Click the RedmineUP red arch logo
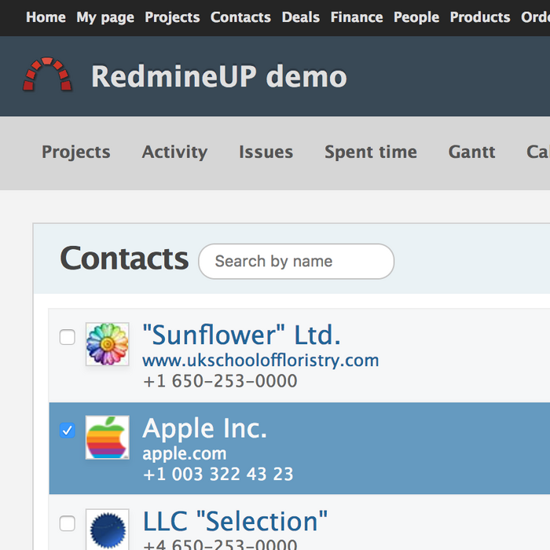 tap(47, 75)
